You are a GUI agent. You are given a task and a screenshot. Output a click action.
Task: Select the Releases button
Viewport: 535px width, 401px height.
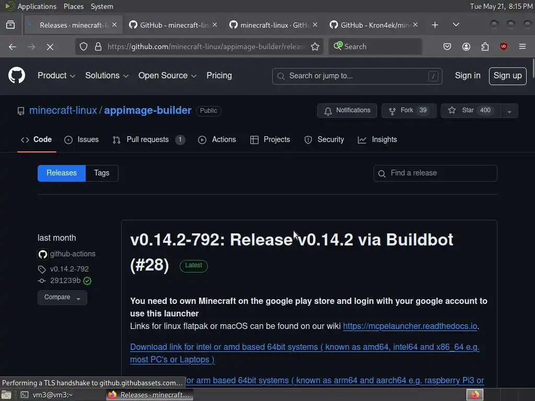pyautogui.click(x=62, y=173)
